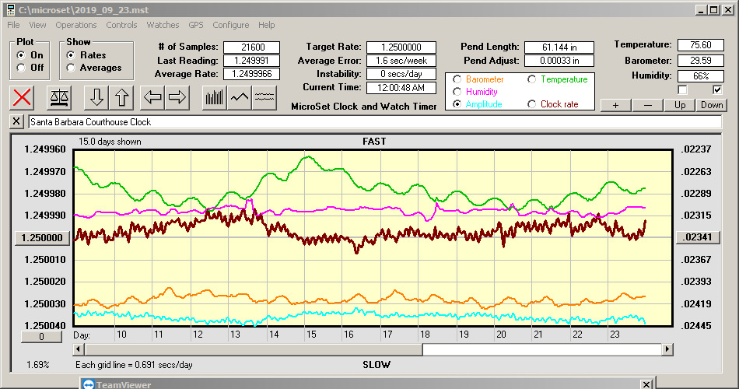Select Clock rate trace radio button
This screenshot has height=389, width=739.
[531, 104]
